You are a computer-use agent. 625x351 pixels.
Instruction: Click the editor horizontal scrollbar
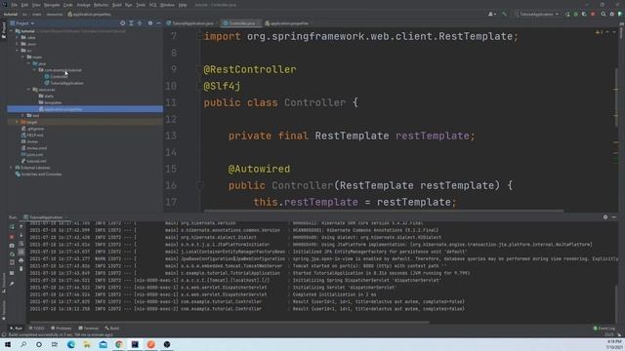[x=384, y=211]
